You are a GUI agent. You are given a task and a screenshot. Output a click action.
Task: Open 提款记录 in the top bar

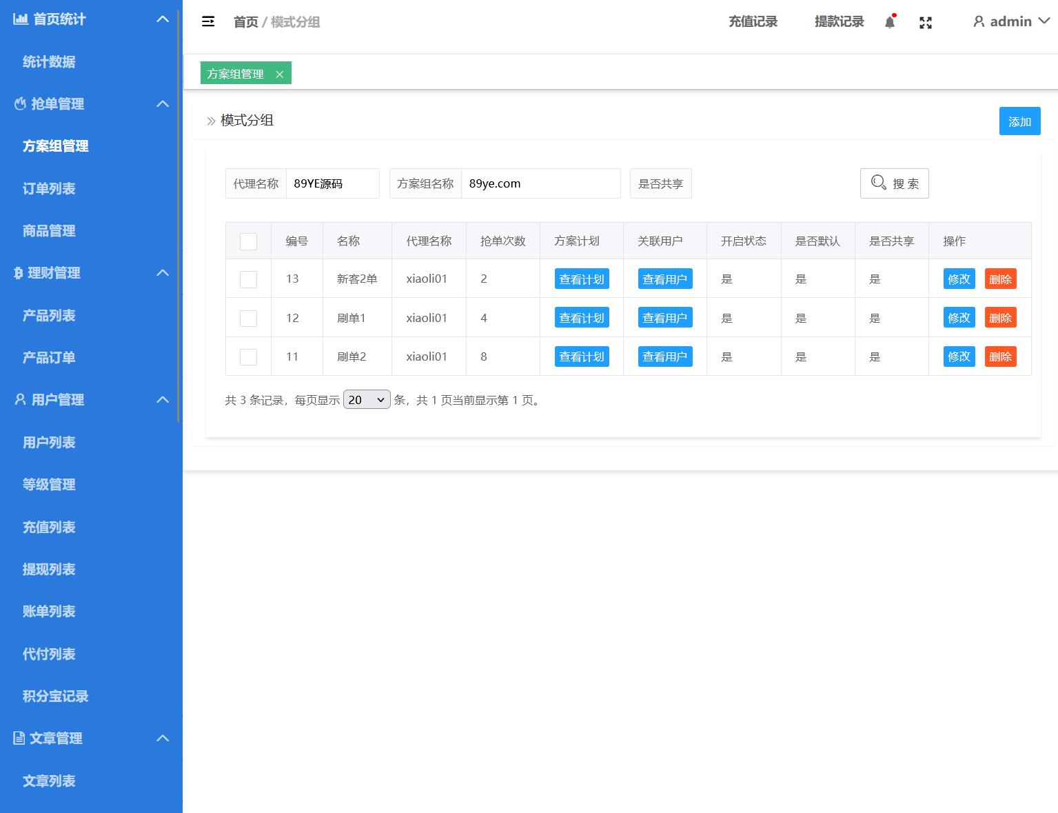(840, 21)
